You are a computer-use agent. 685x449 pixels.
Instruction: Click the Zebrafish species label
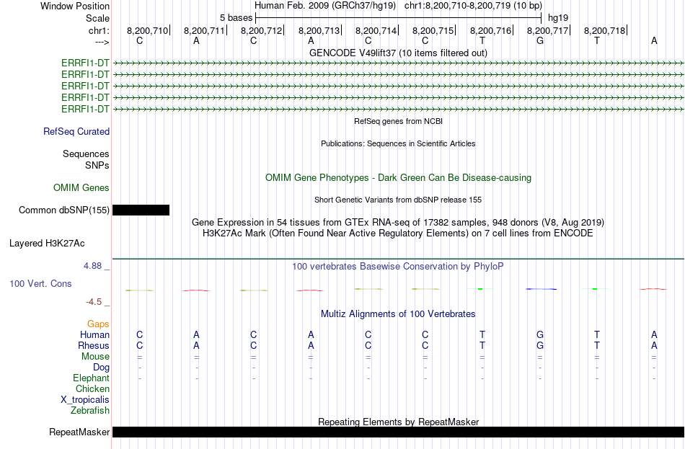(90, 411)
